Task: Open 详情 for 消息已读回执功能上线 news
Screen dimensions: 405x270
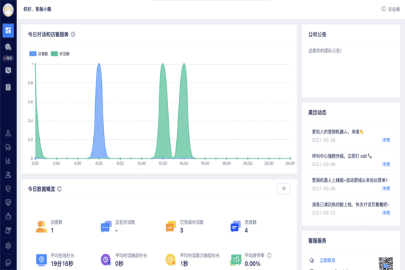Action: point(386,213)
